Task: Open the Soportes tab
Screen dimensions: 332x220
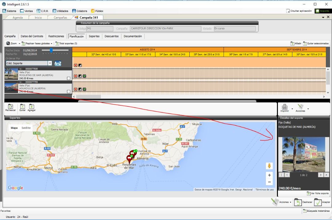Action: [x=94, y=36]
